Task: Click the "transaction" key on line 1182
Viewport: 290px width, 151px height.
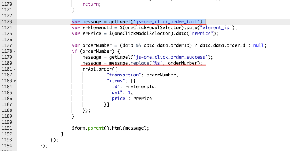Action: [124, 75]
